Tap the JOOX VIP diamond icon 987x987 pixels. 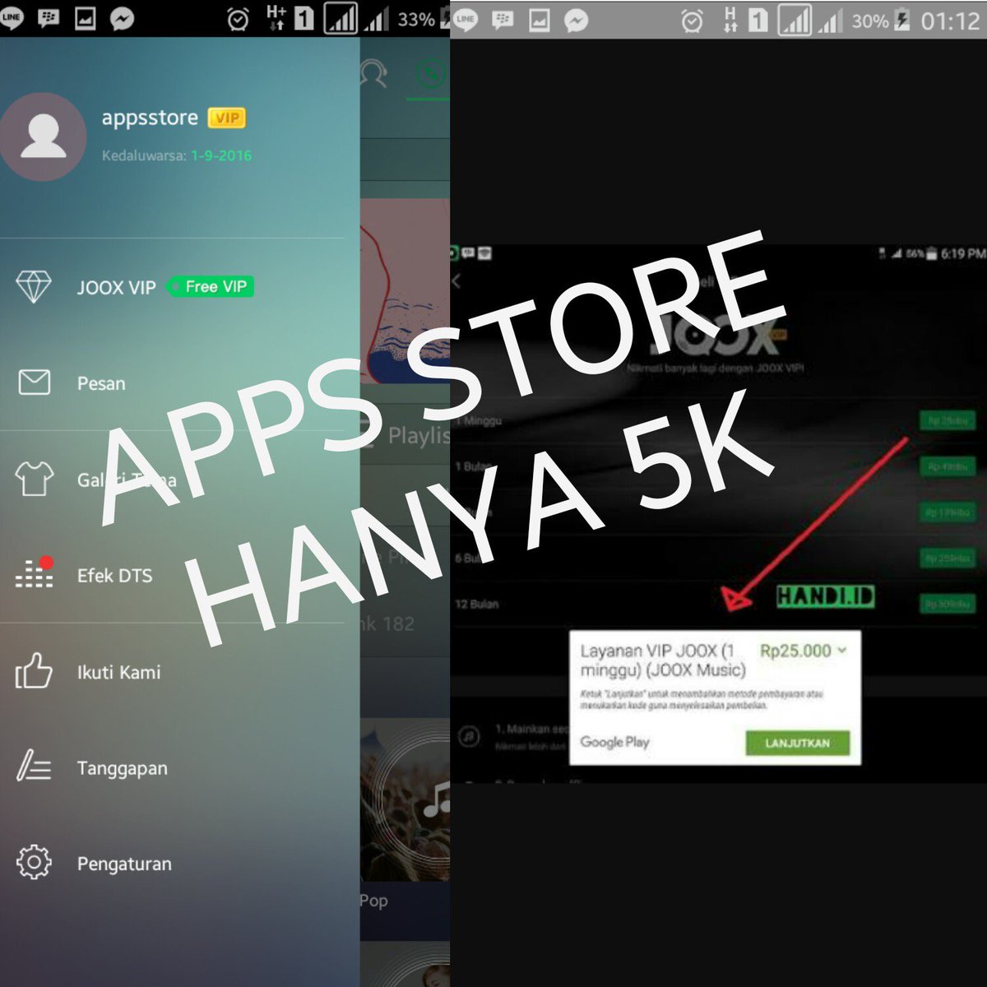coord(34,287)
